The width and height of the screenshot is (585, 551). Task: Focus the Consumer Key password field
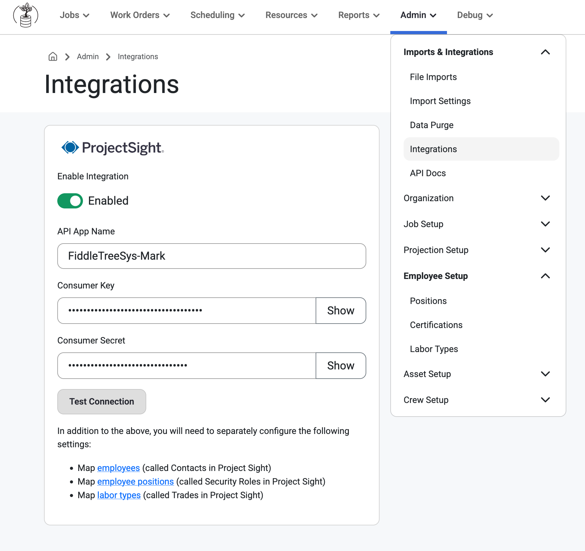pos(187,311)
